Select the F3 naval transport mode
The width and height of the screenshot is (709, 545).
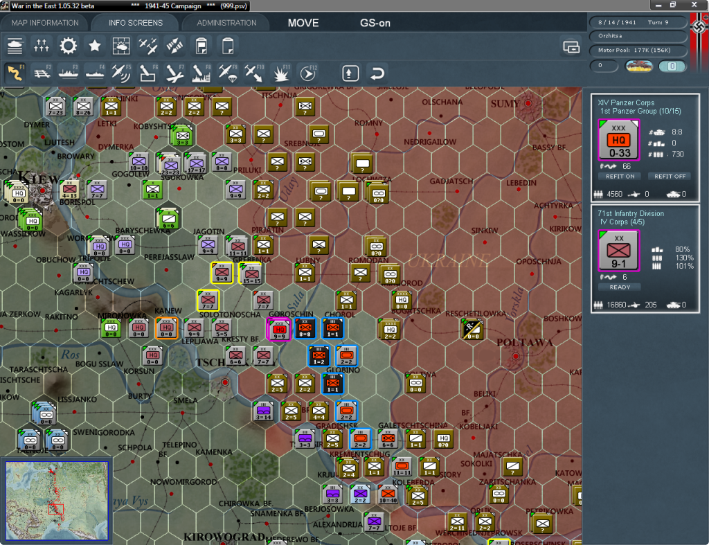[x=69, y=73]
